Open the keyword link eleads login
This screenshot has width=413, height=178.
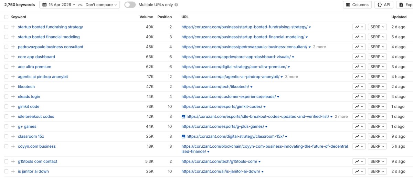[x=29, y=97]
